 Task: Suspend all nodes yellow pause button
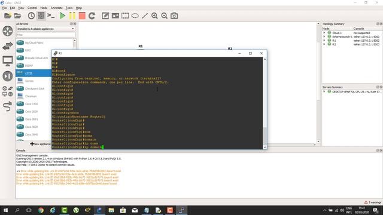tap(72, 16)
